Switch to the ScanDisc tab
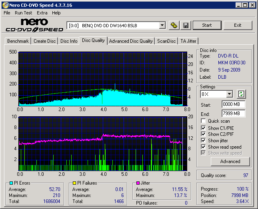This screenshot has height=209, width=258. coord(166,41)
